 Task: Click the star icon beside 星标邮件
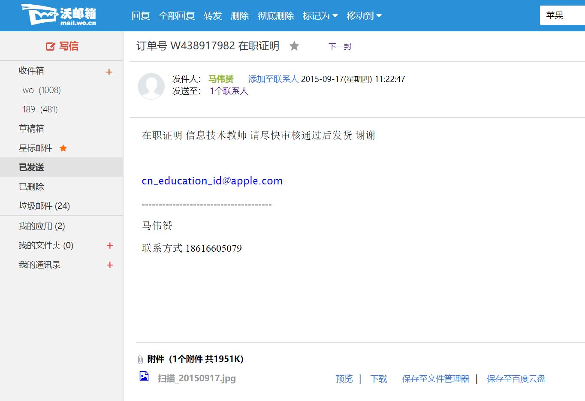63,148
